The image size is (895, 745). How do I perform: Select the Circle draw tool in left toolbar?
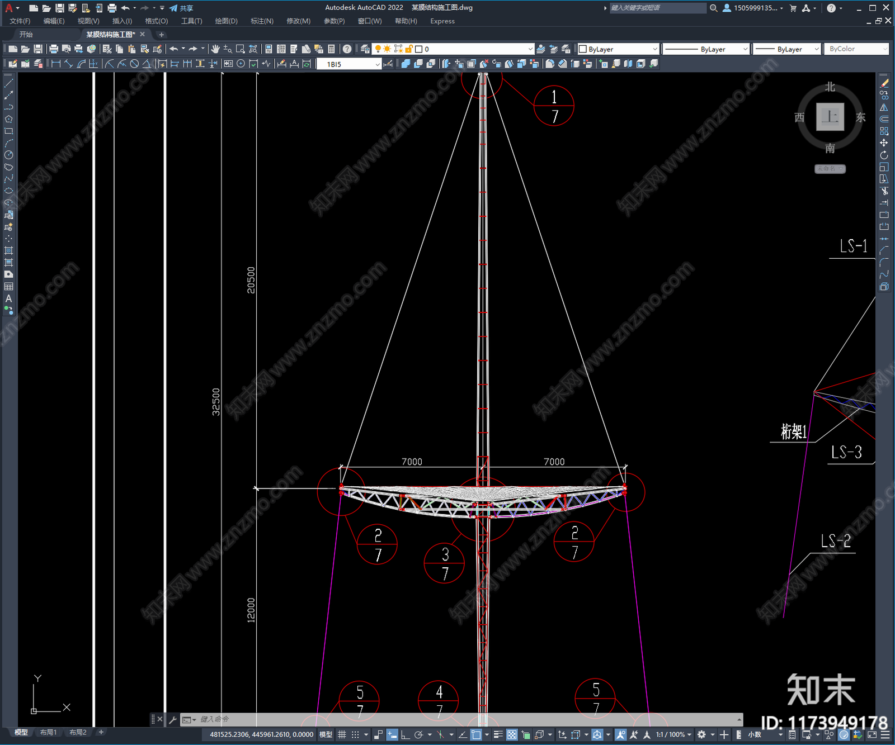(8, 155)
